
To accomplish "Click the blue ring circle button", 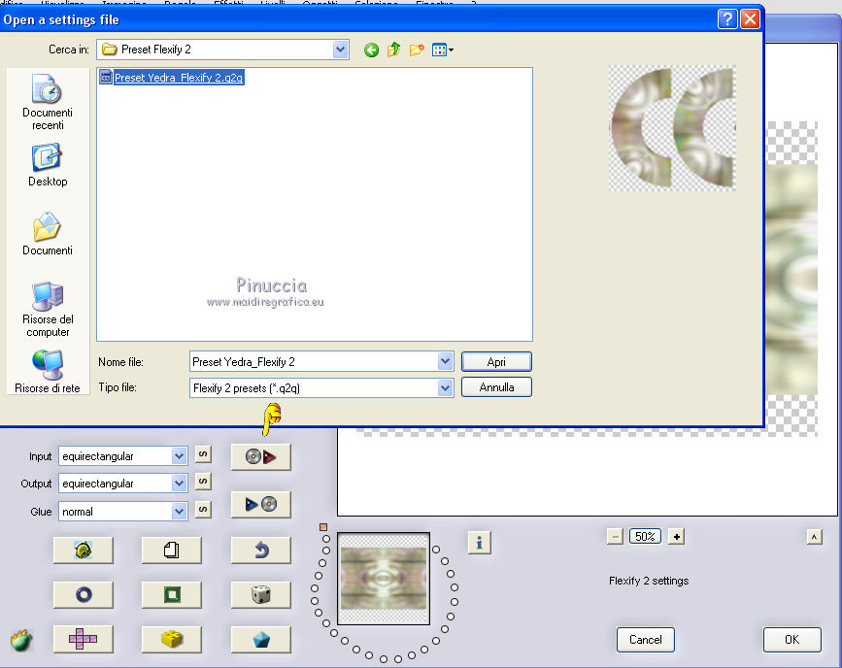I will point(84,594).
